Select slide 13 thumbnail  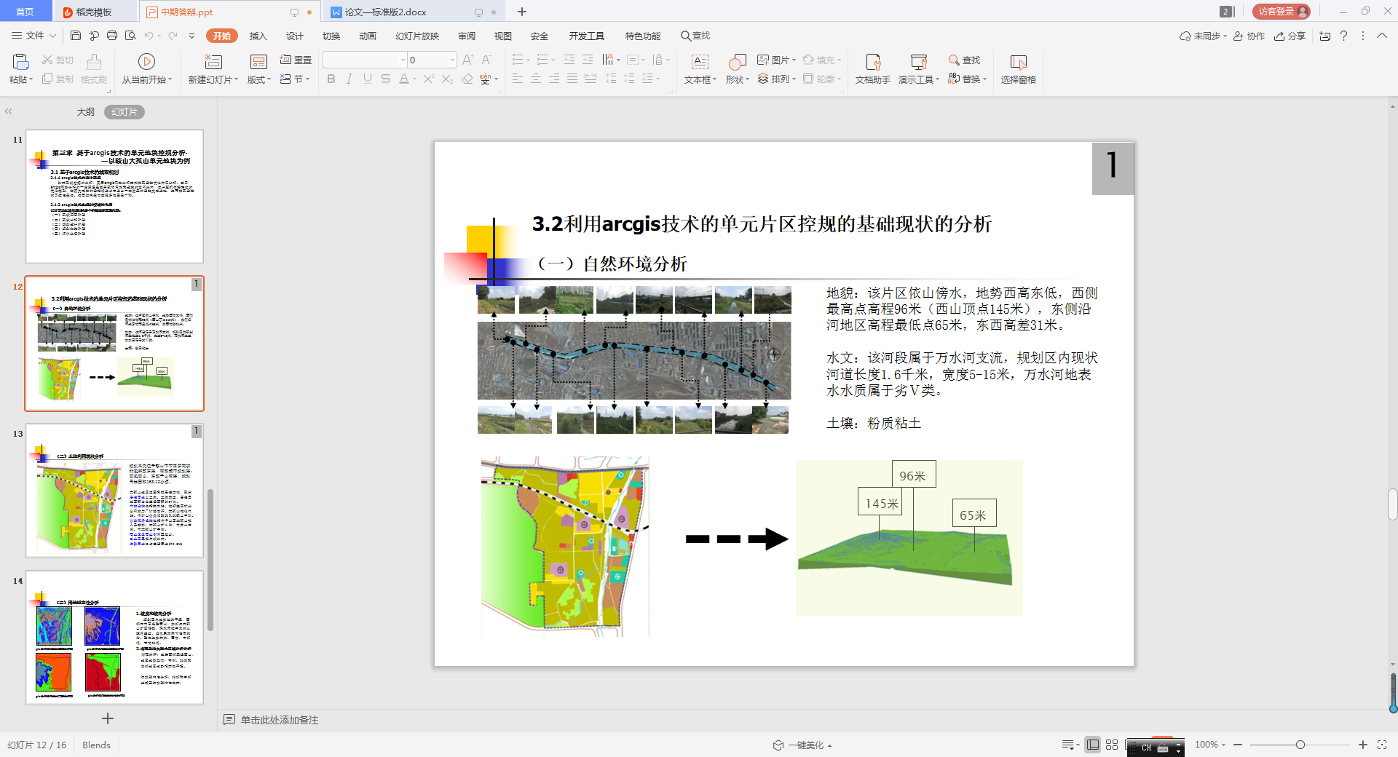click(114, 491)
